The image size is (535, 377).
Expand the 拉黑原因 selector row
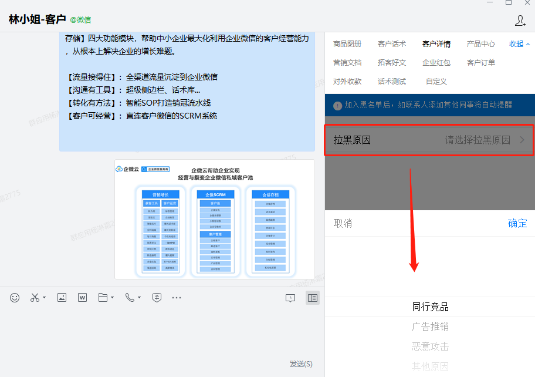coord(429,140)
